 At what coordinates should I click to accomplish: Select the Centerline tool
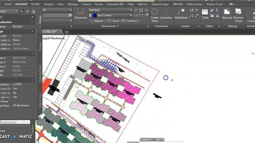[x=166, y=14]
